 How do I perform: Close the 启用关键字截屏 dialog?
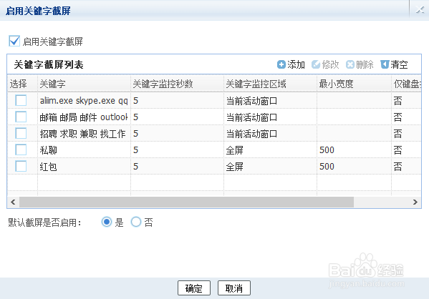(x=420, y=10)
